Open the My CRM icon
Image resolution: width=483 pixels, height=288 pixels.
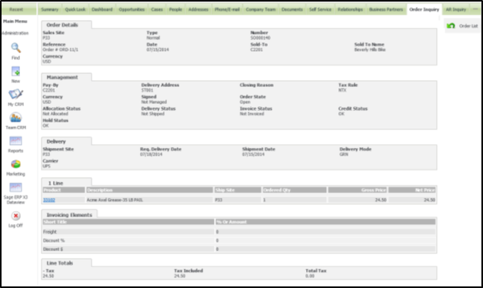tap(15, 94)
